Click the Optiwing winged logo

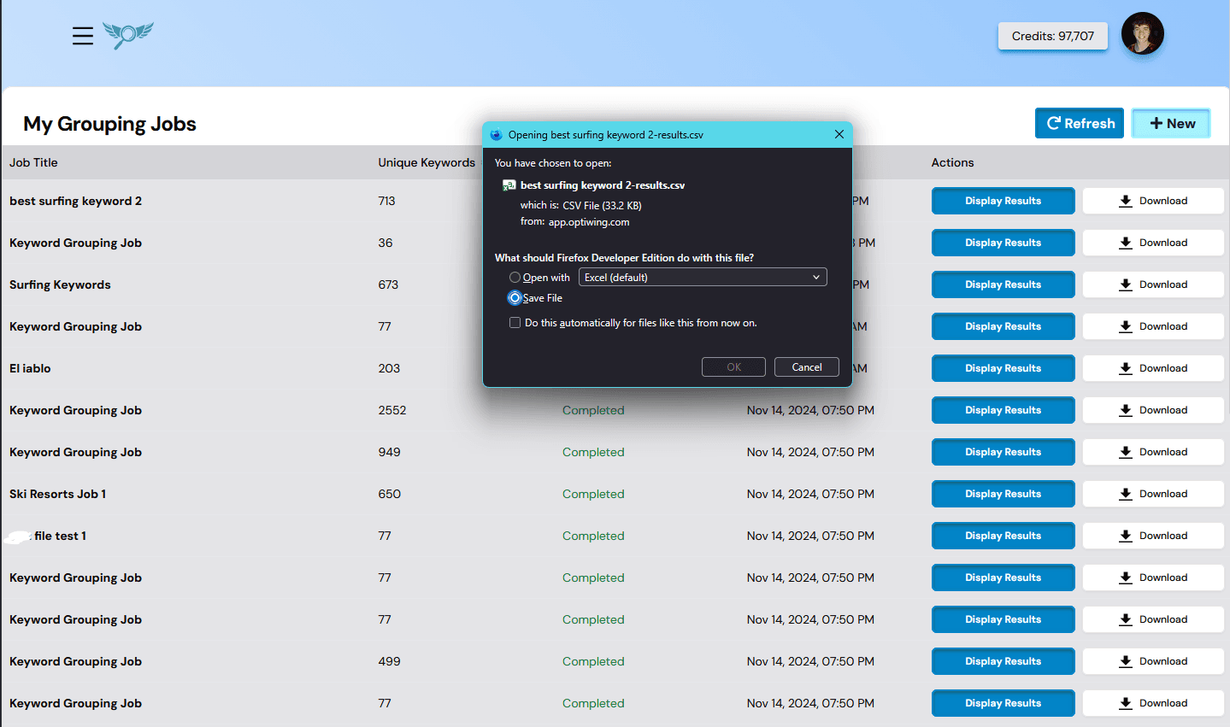tap(127, 36)
